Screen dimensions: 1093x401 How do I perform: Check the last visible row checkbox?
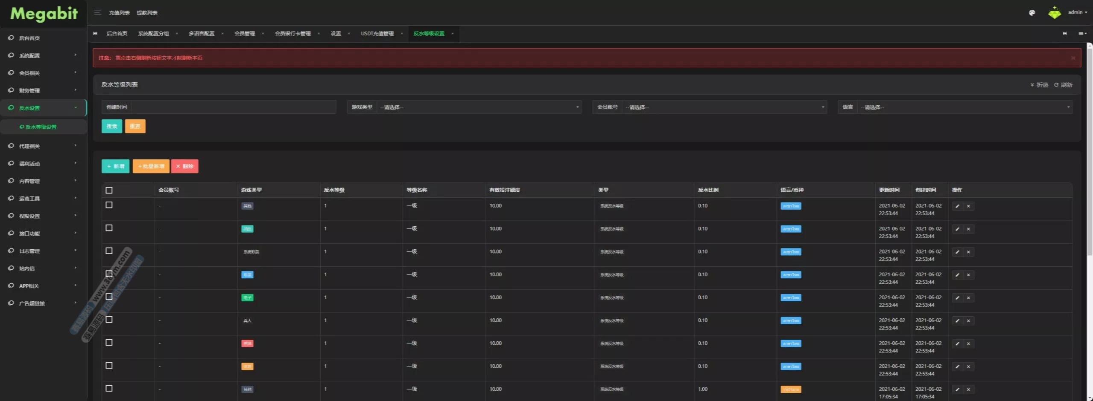(x=109, y=388)
